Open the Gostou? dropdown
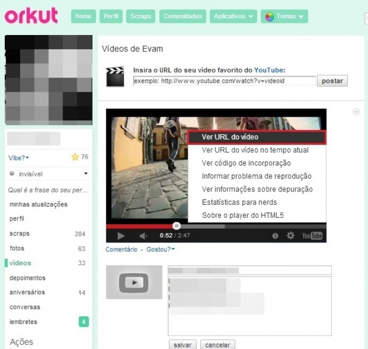 160,249
